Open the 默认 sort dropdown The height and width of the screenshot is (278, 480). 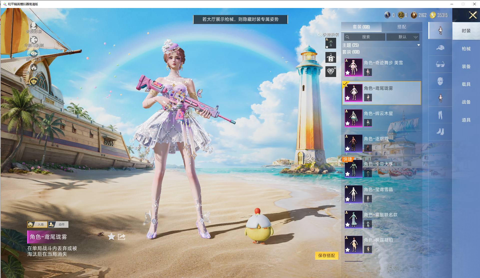click(x=403, y=37)
